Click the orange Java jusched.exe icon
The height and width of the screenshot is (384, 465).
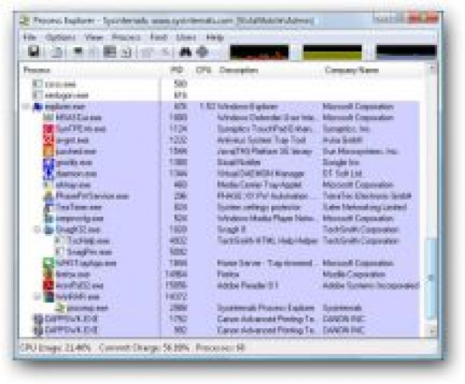click(49, 151)
